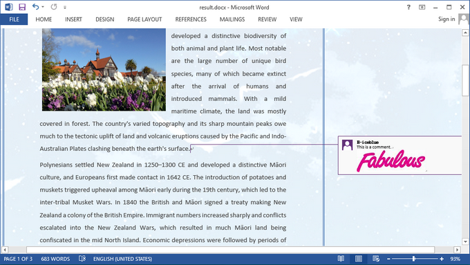Click the account avatar icon beside Sign in
The width and height of the screenshot is (470, 265).
(463, 19)
